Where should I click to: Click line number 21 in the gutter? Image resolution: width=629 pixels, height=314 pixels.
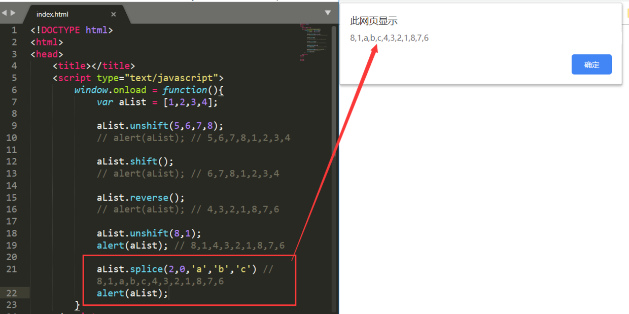tap(12, 269)
